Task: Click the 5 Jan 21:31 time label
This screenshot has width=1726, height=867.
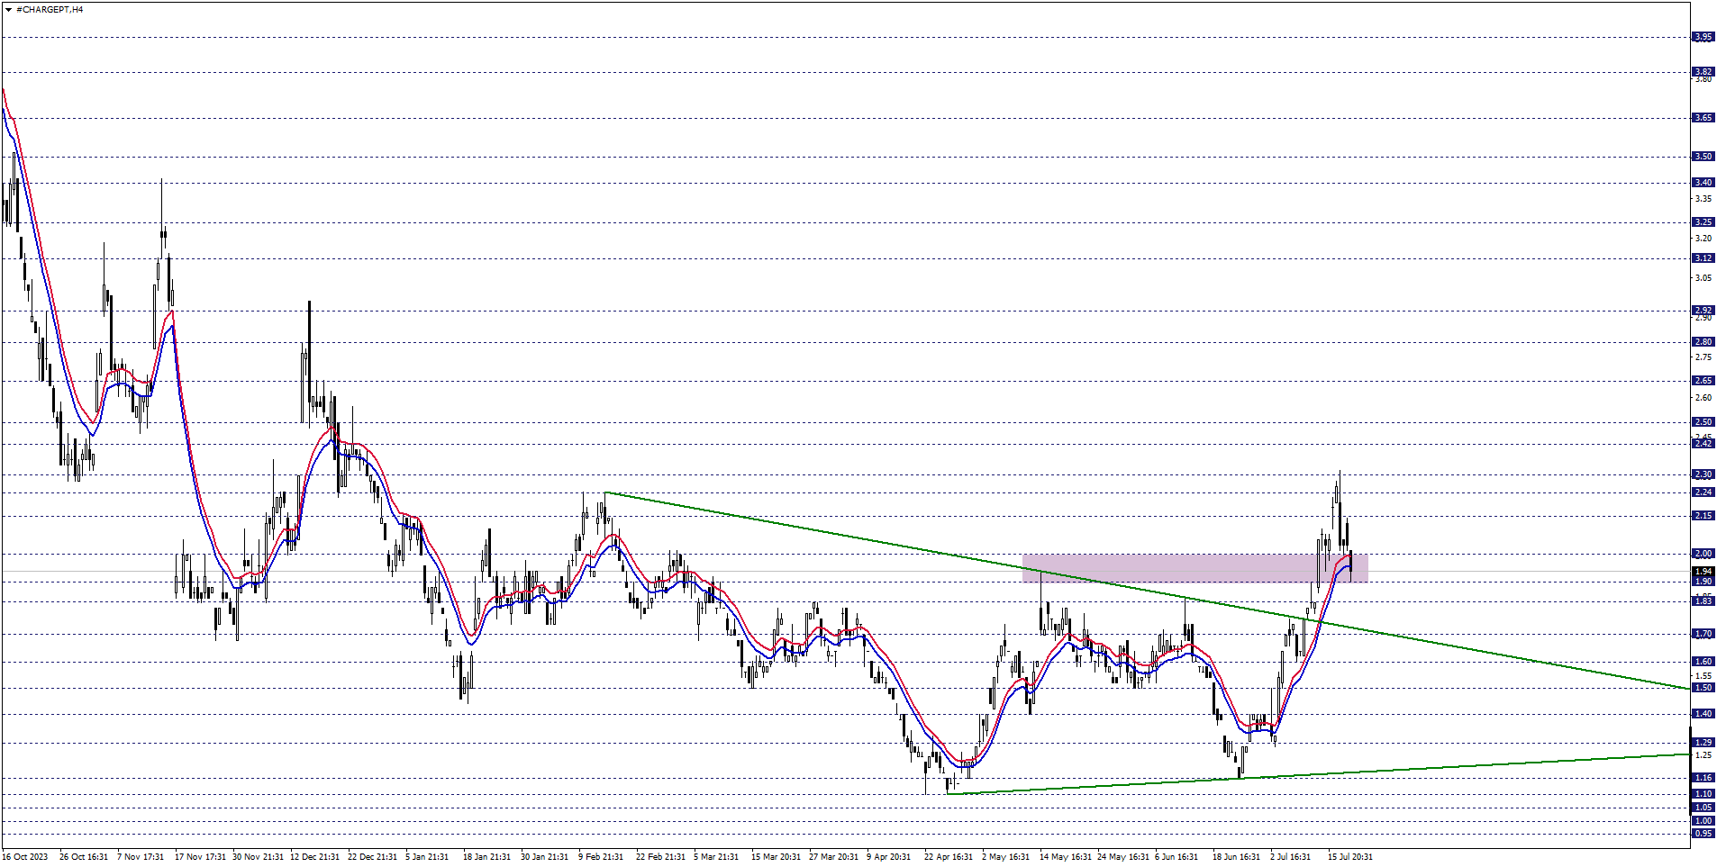Action: tap(427, 857)
